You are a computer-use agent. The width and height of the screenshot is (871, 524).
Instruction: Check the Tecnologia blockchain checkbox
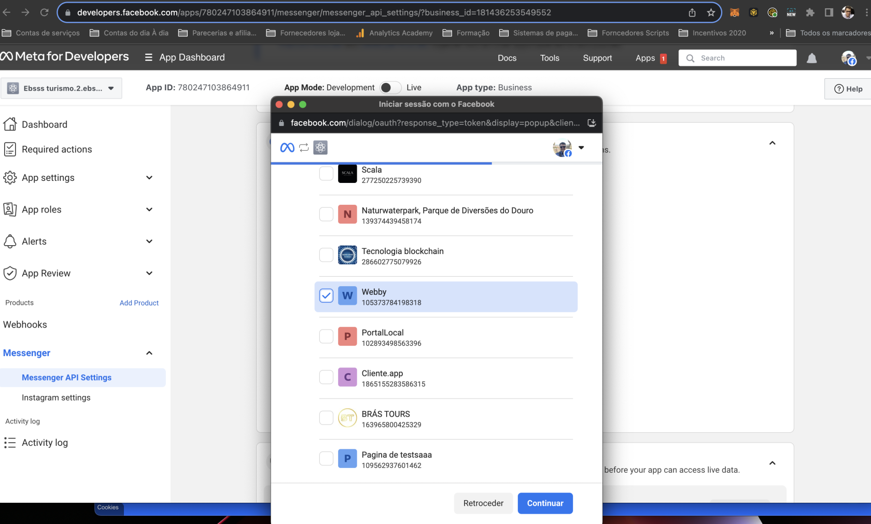click(x=326, y=255)
